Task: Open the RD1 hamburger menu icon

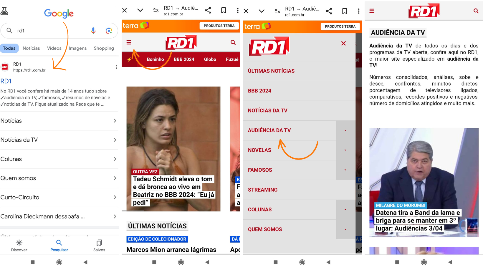Action: [x=129, y=42]
